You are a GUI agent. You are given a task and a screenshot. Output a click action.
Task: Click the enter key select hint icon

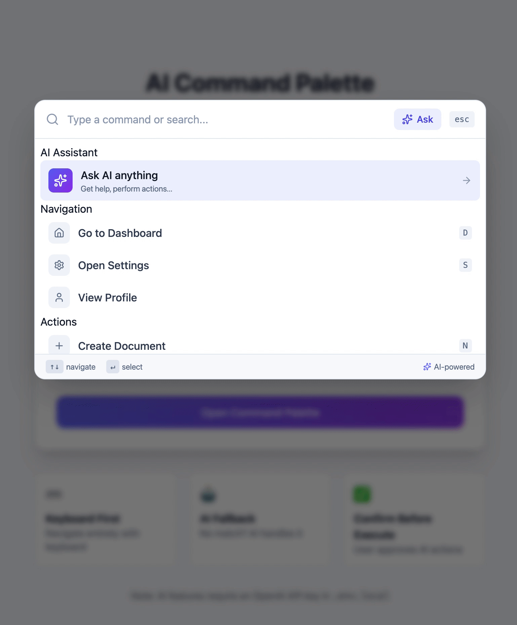click(113, 367)
